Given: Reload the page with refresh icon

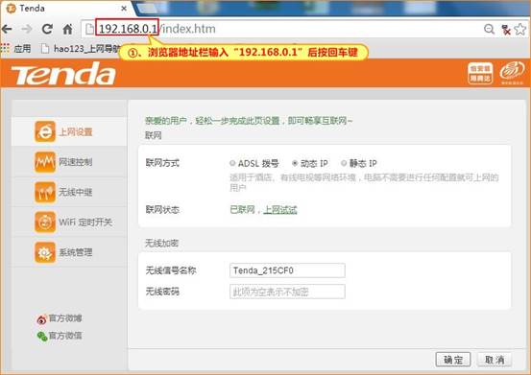Looking at the screenshot, I should pyautogui.click(x=47, y=29).
